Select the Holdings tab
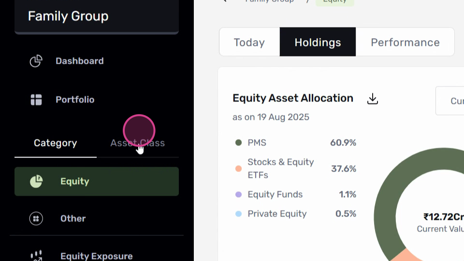Image resolution: width=464 pixels, height=261 pixels. point(318,42)
